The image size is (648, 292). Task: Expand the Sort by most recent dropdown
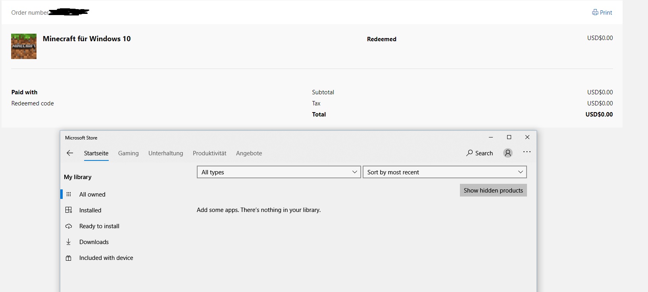click(445, 172)
